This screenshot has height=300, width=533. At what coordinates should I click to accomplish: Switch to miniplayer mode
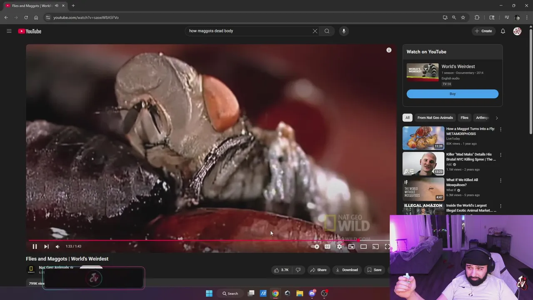click(x=351, y=247)
